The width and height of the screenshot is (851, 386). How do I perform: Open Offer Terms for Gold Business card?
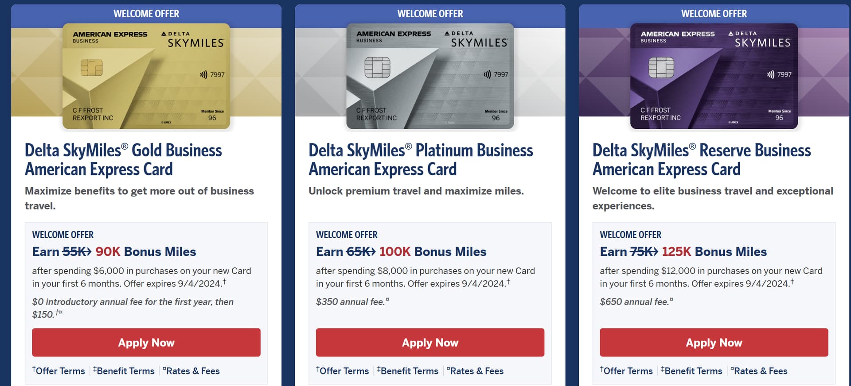(60, 371)
